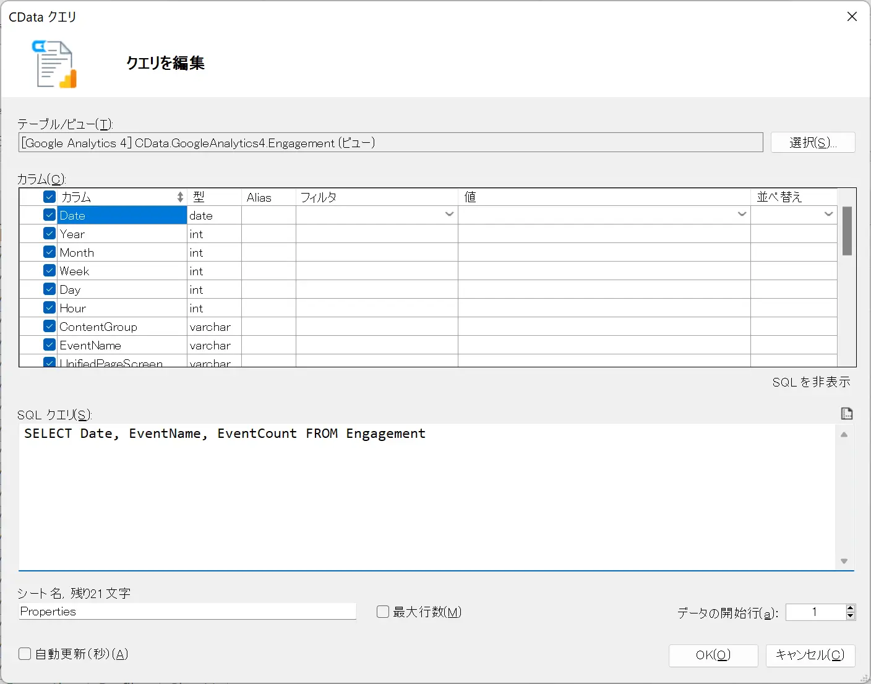Close the CData クエリ dialog

pos(852,17)
